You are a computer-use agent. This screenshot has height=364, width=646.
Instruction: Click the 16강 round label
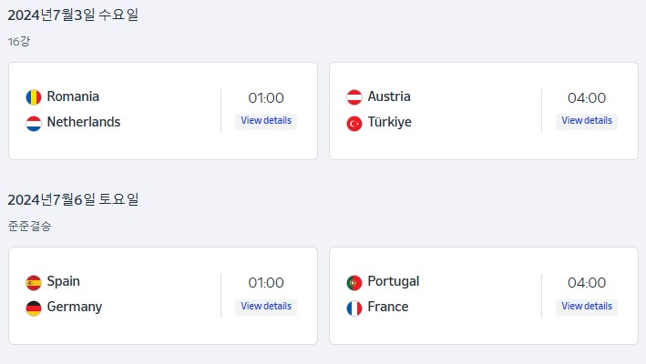click(x=18, y=41)
